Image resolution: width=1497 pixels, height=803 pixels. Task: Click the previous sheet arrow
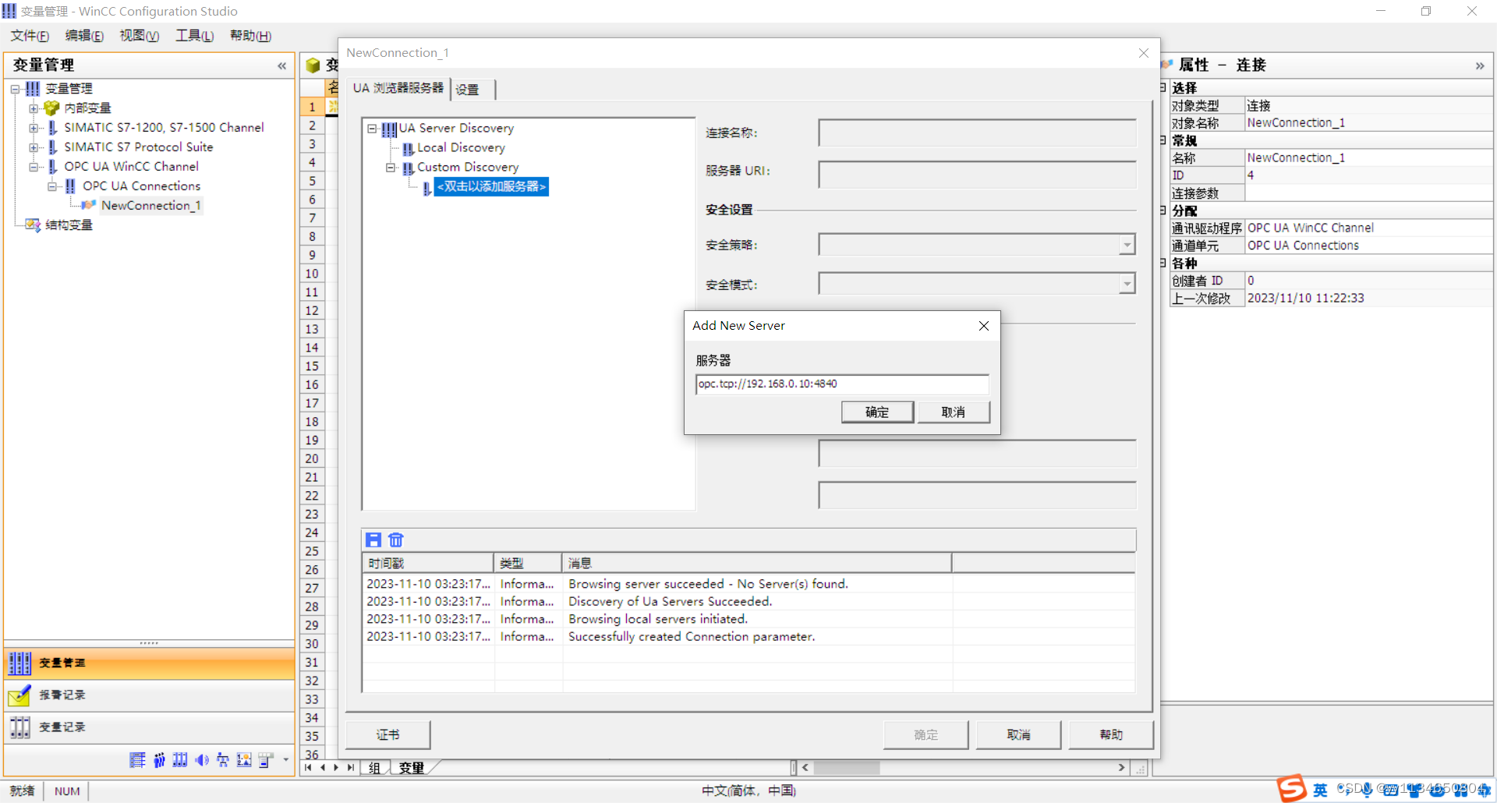[323, 768]
